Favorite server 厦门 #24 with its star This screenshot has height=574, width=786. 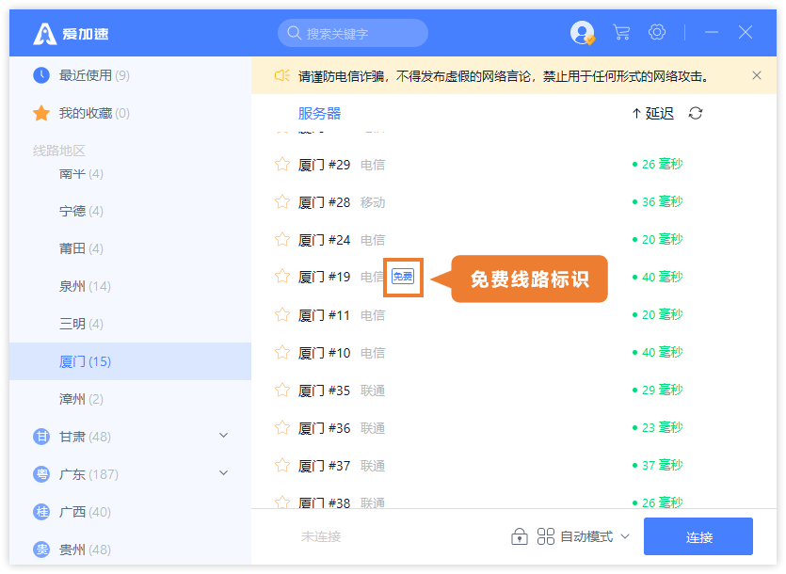coord(282,240)
